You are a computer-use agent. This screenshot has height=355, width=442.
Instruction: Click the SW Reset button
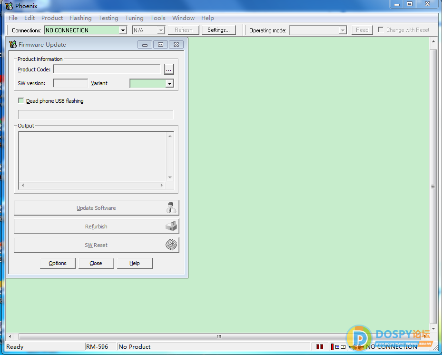pos(97,245)
